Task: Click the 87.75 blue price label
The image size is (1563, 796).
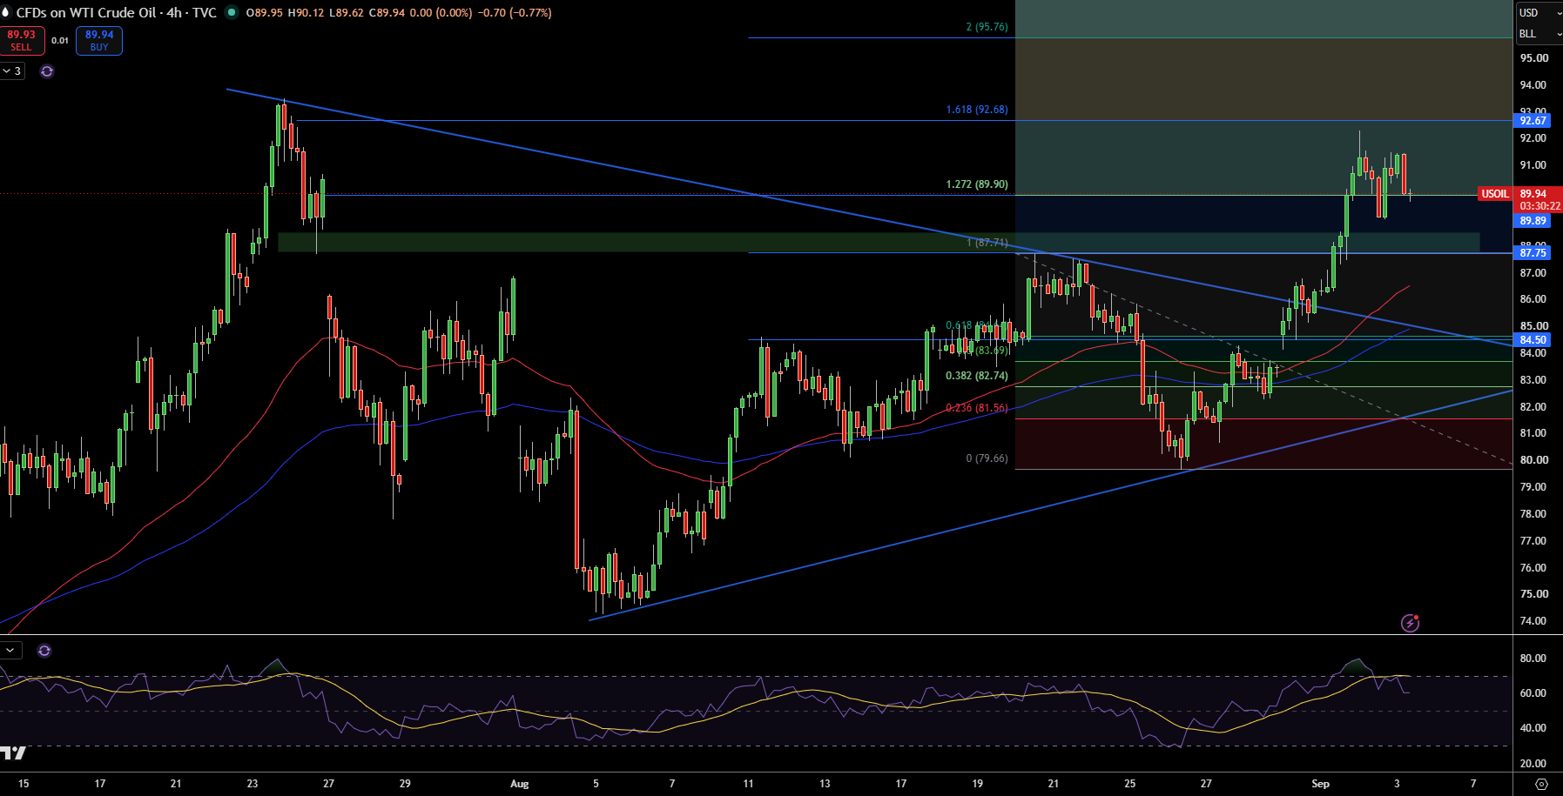Action: (x=1533, y=253)
